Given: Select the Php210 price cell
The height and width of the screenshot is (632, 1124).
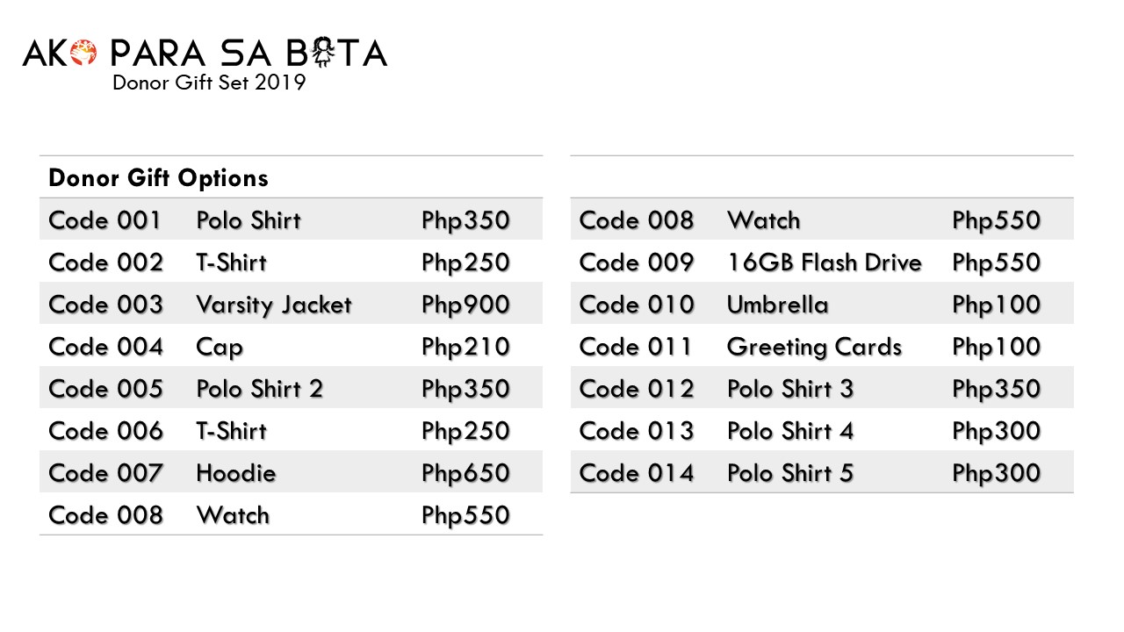Looking at the screenshot, I should (x=465, y=347).
